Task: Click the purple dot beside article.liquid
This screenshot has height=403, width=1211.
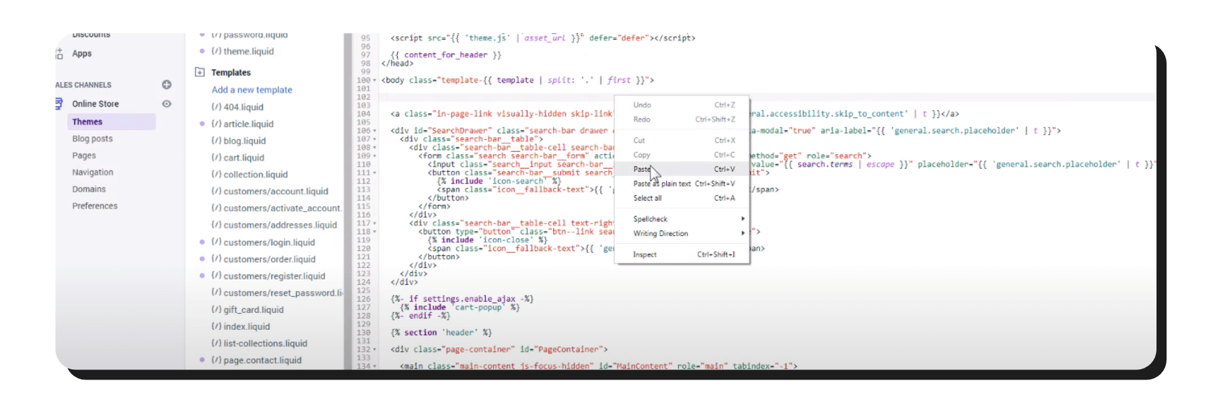Action: pyautogui.click(x=202, y=124)
